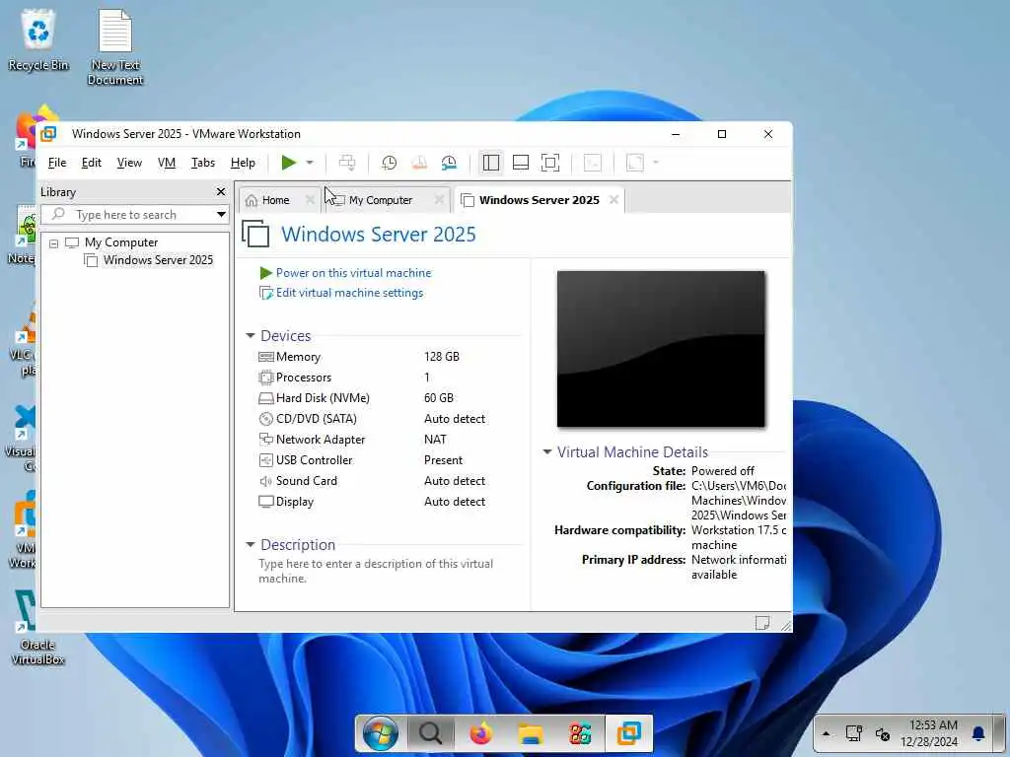This screenshot has width=1010, height=757.
Task: Select Windows Server 2025 in the Library tree
Action: [x=158, y=260]
